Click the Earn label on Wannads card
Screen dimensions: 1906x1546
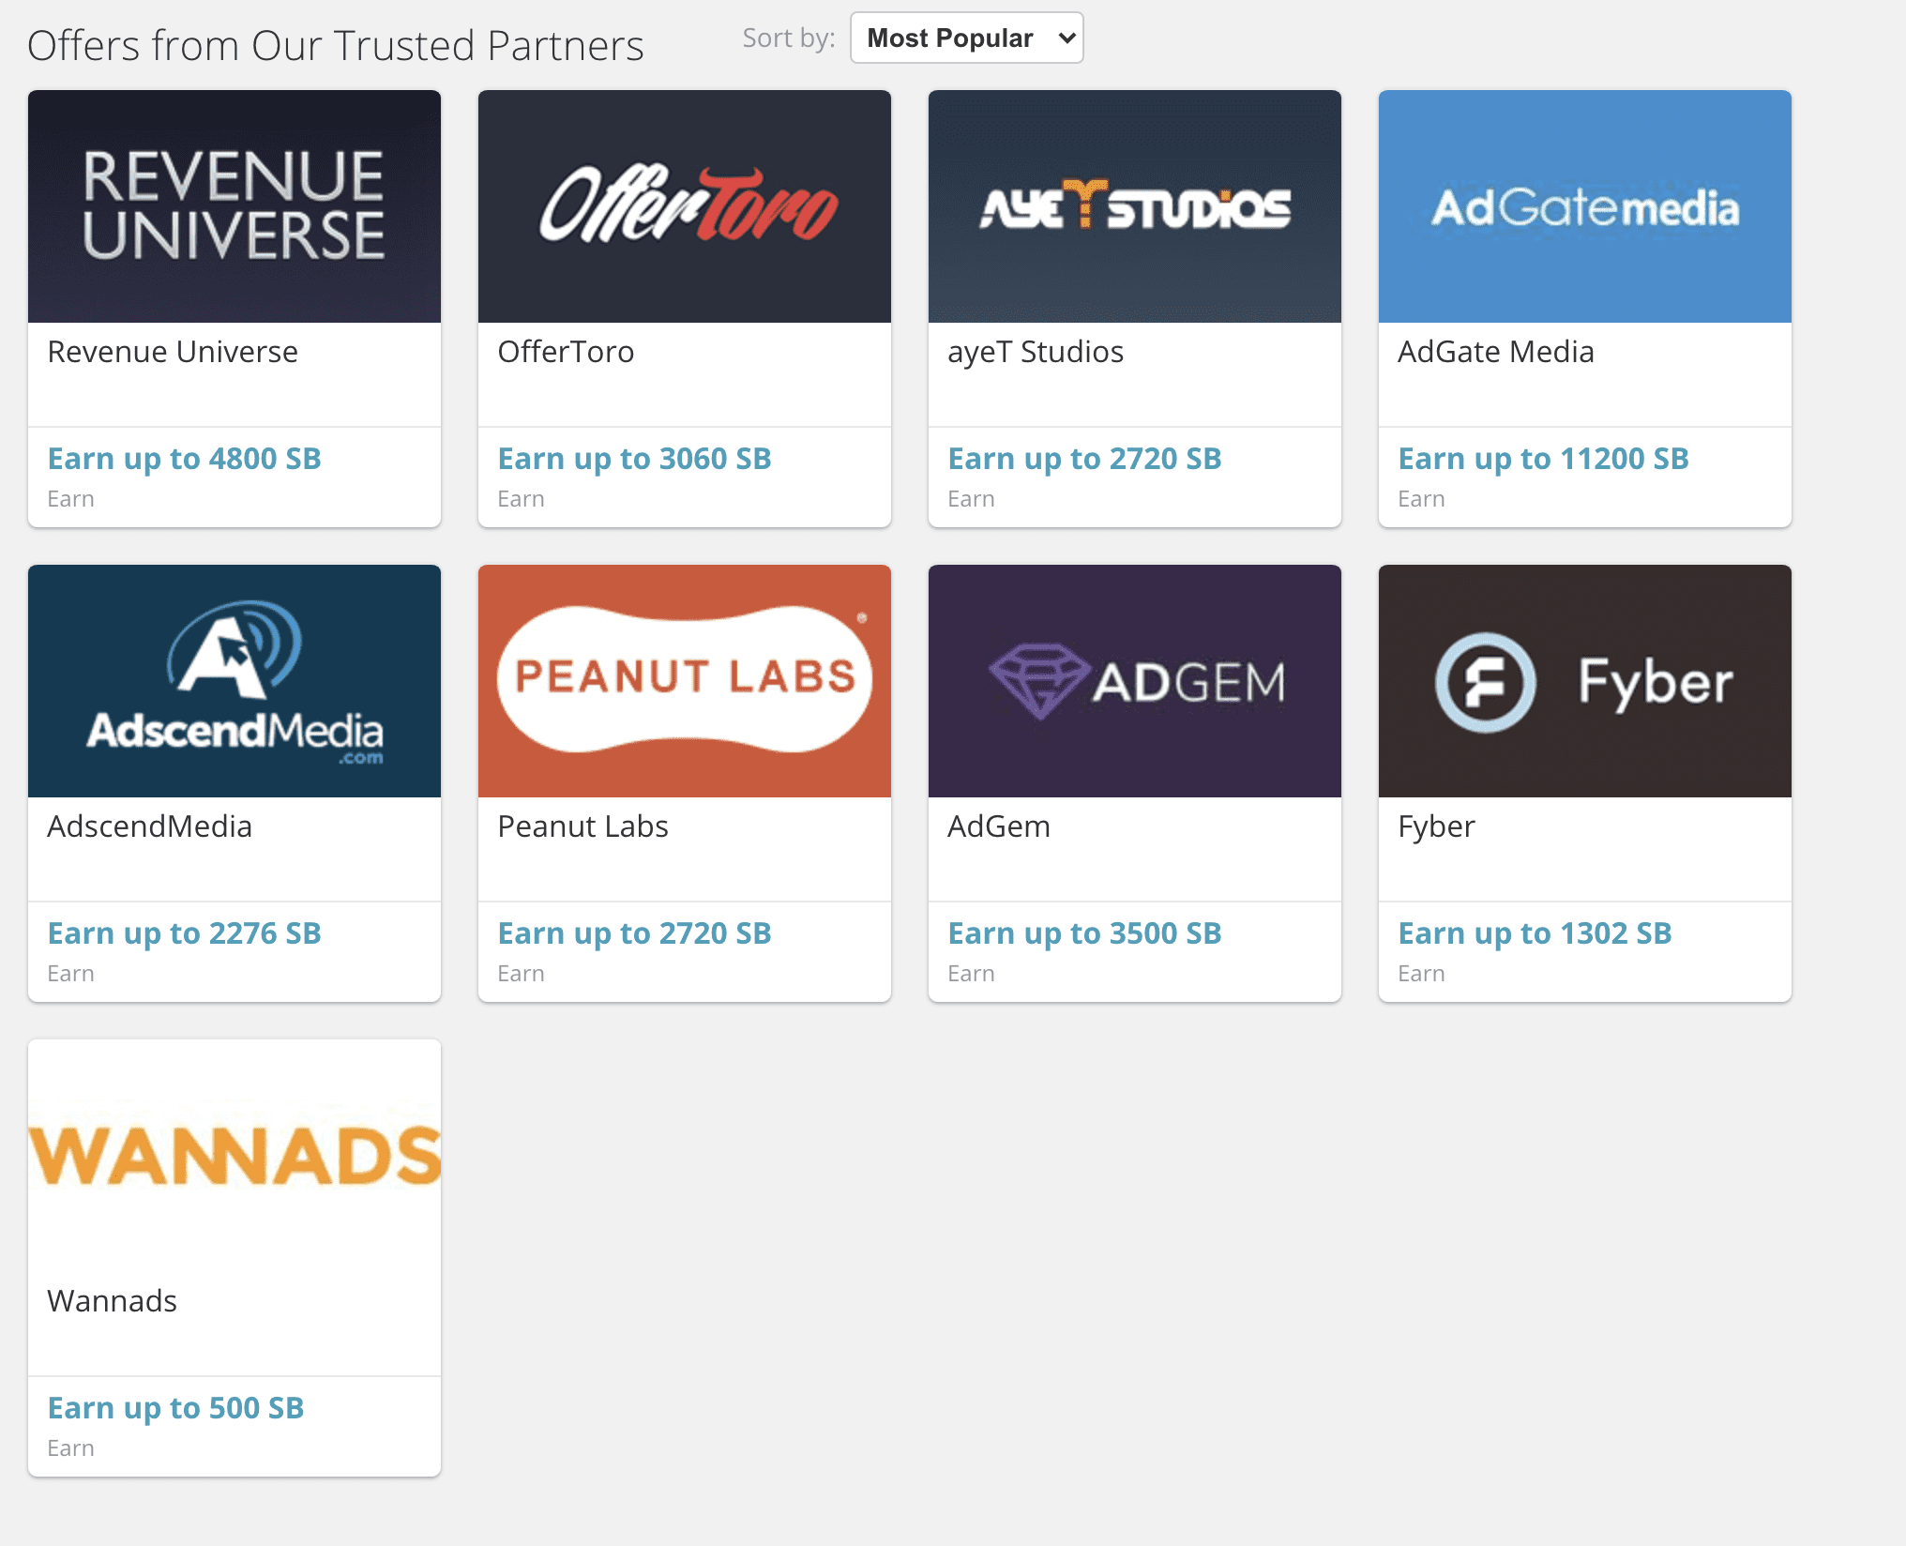[71, 1448]
